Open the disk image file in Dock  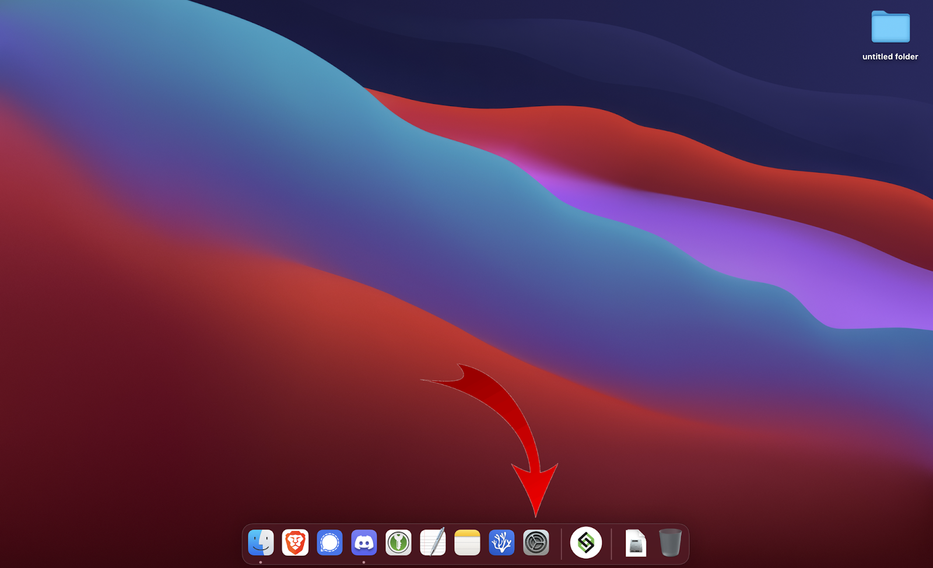(636, 543)
